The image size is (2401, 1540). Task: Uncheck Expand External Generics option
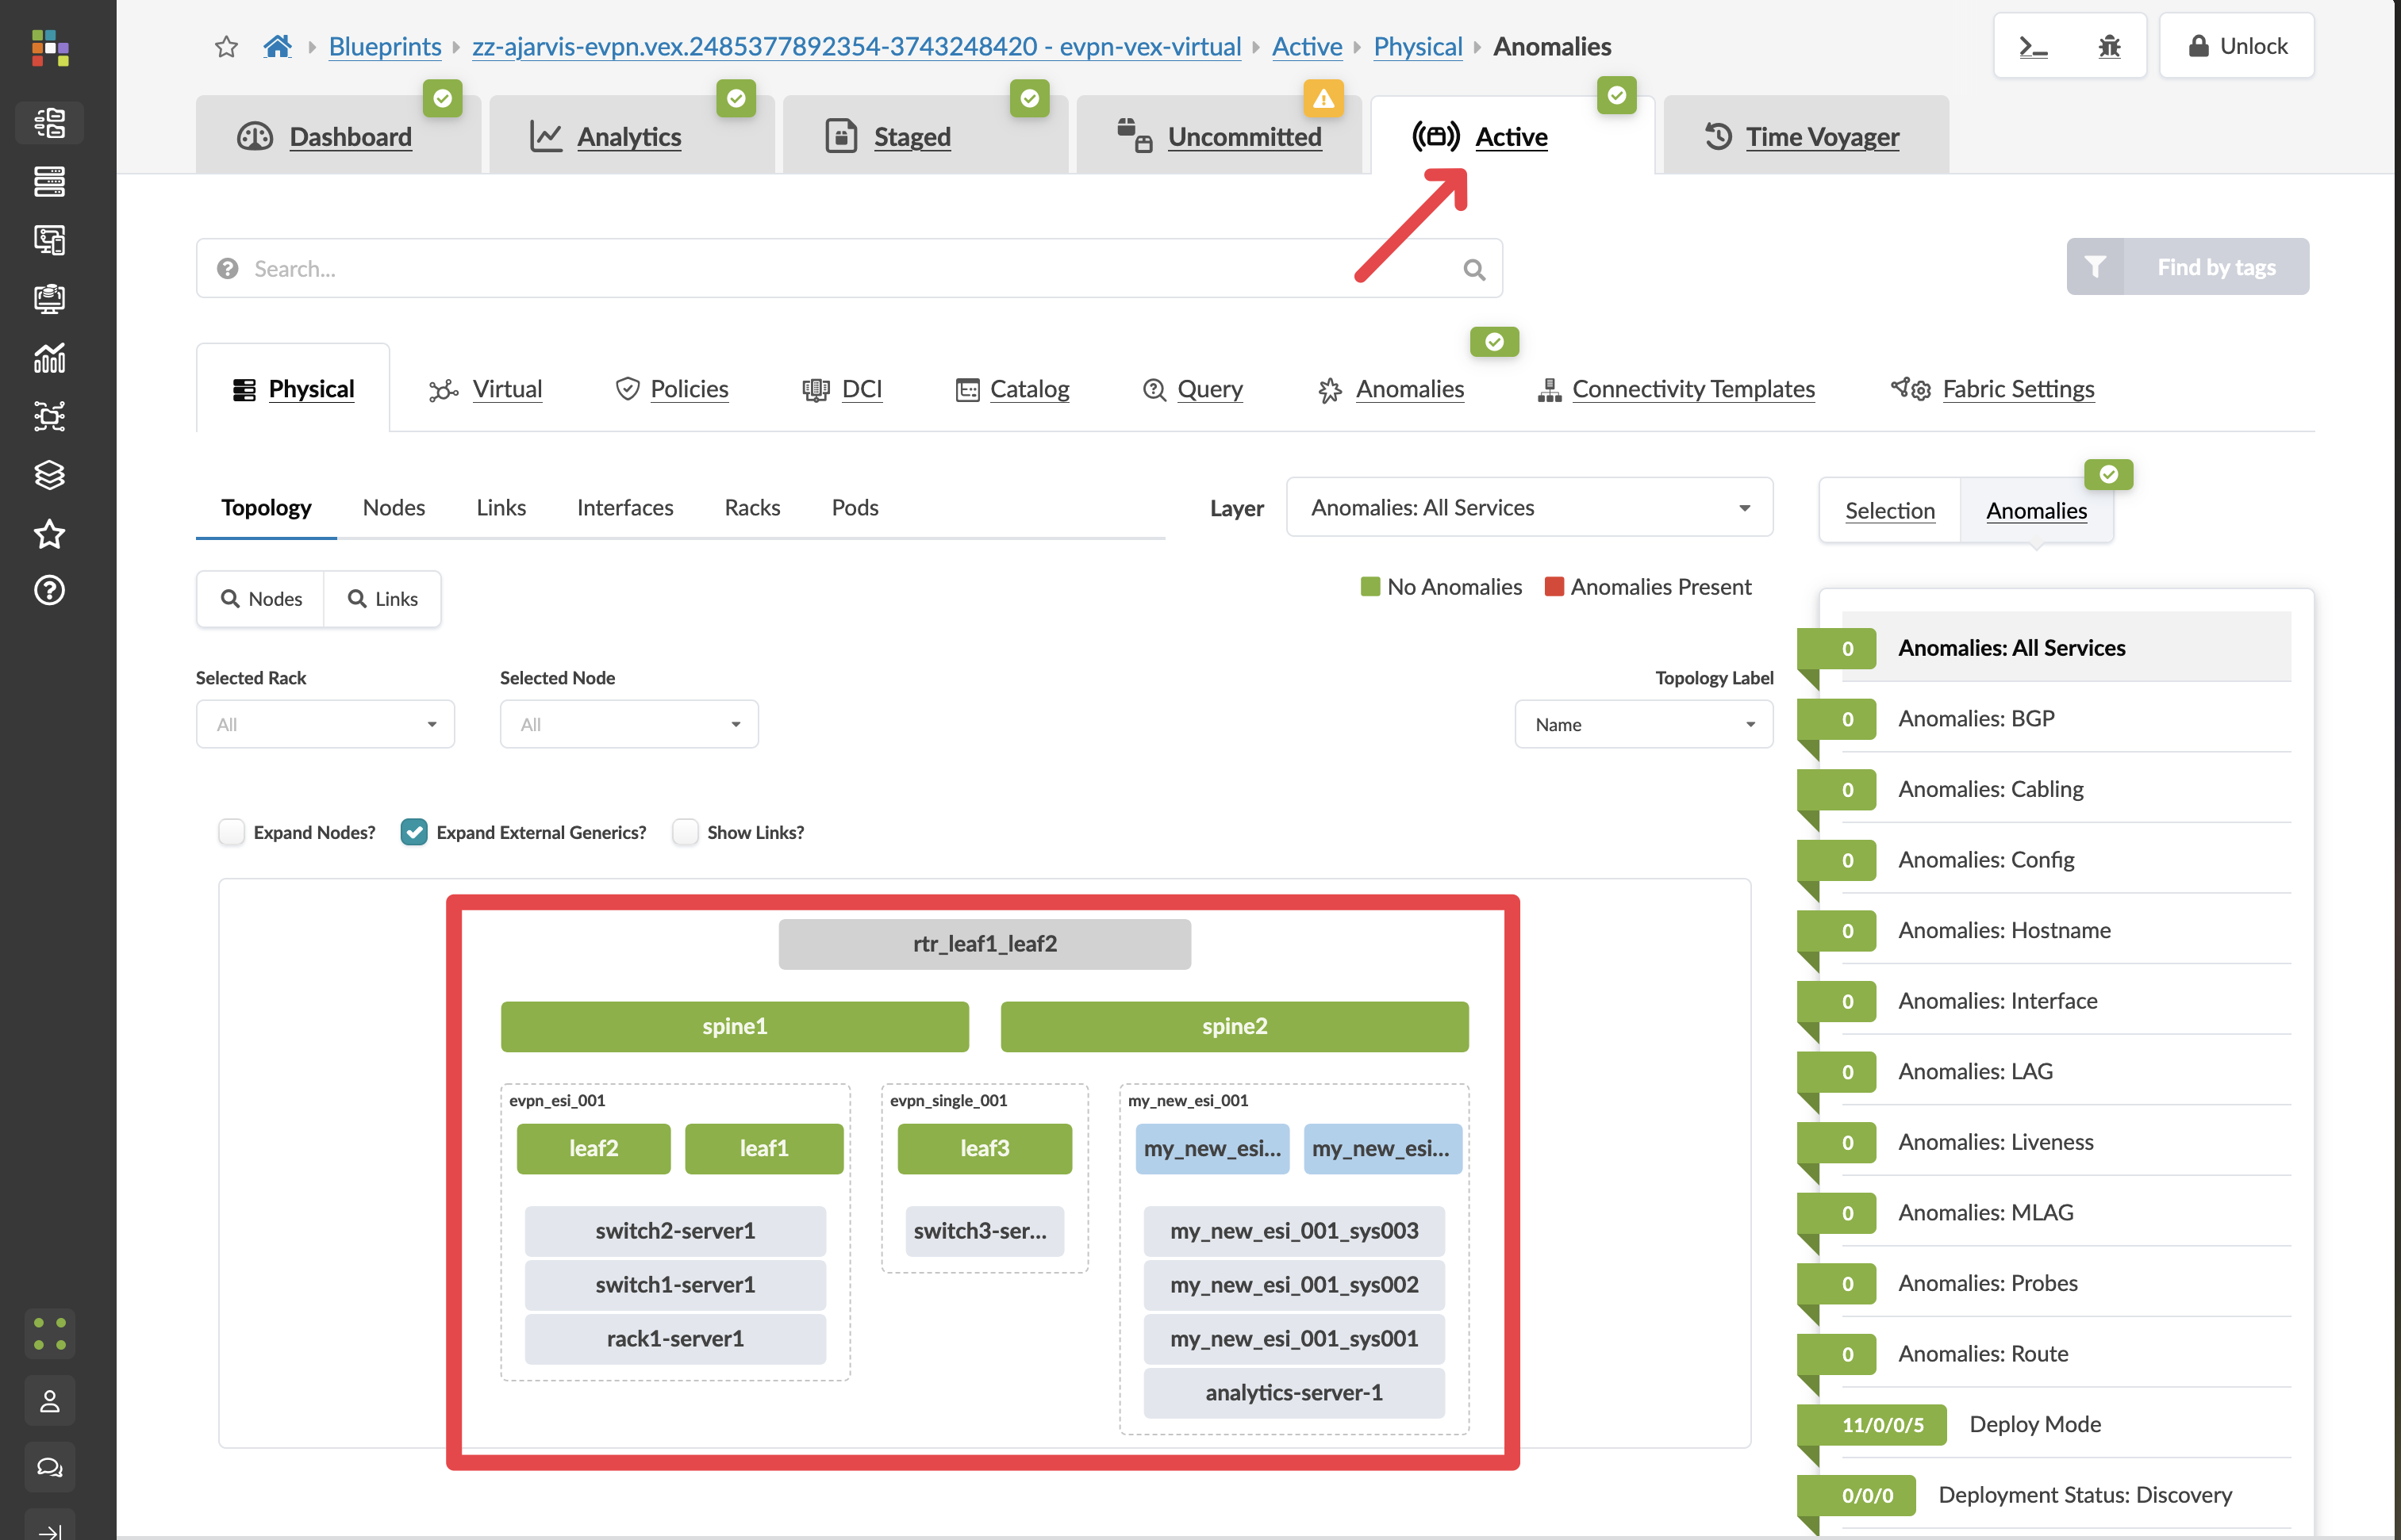pos(414,832)
